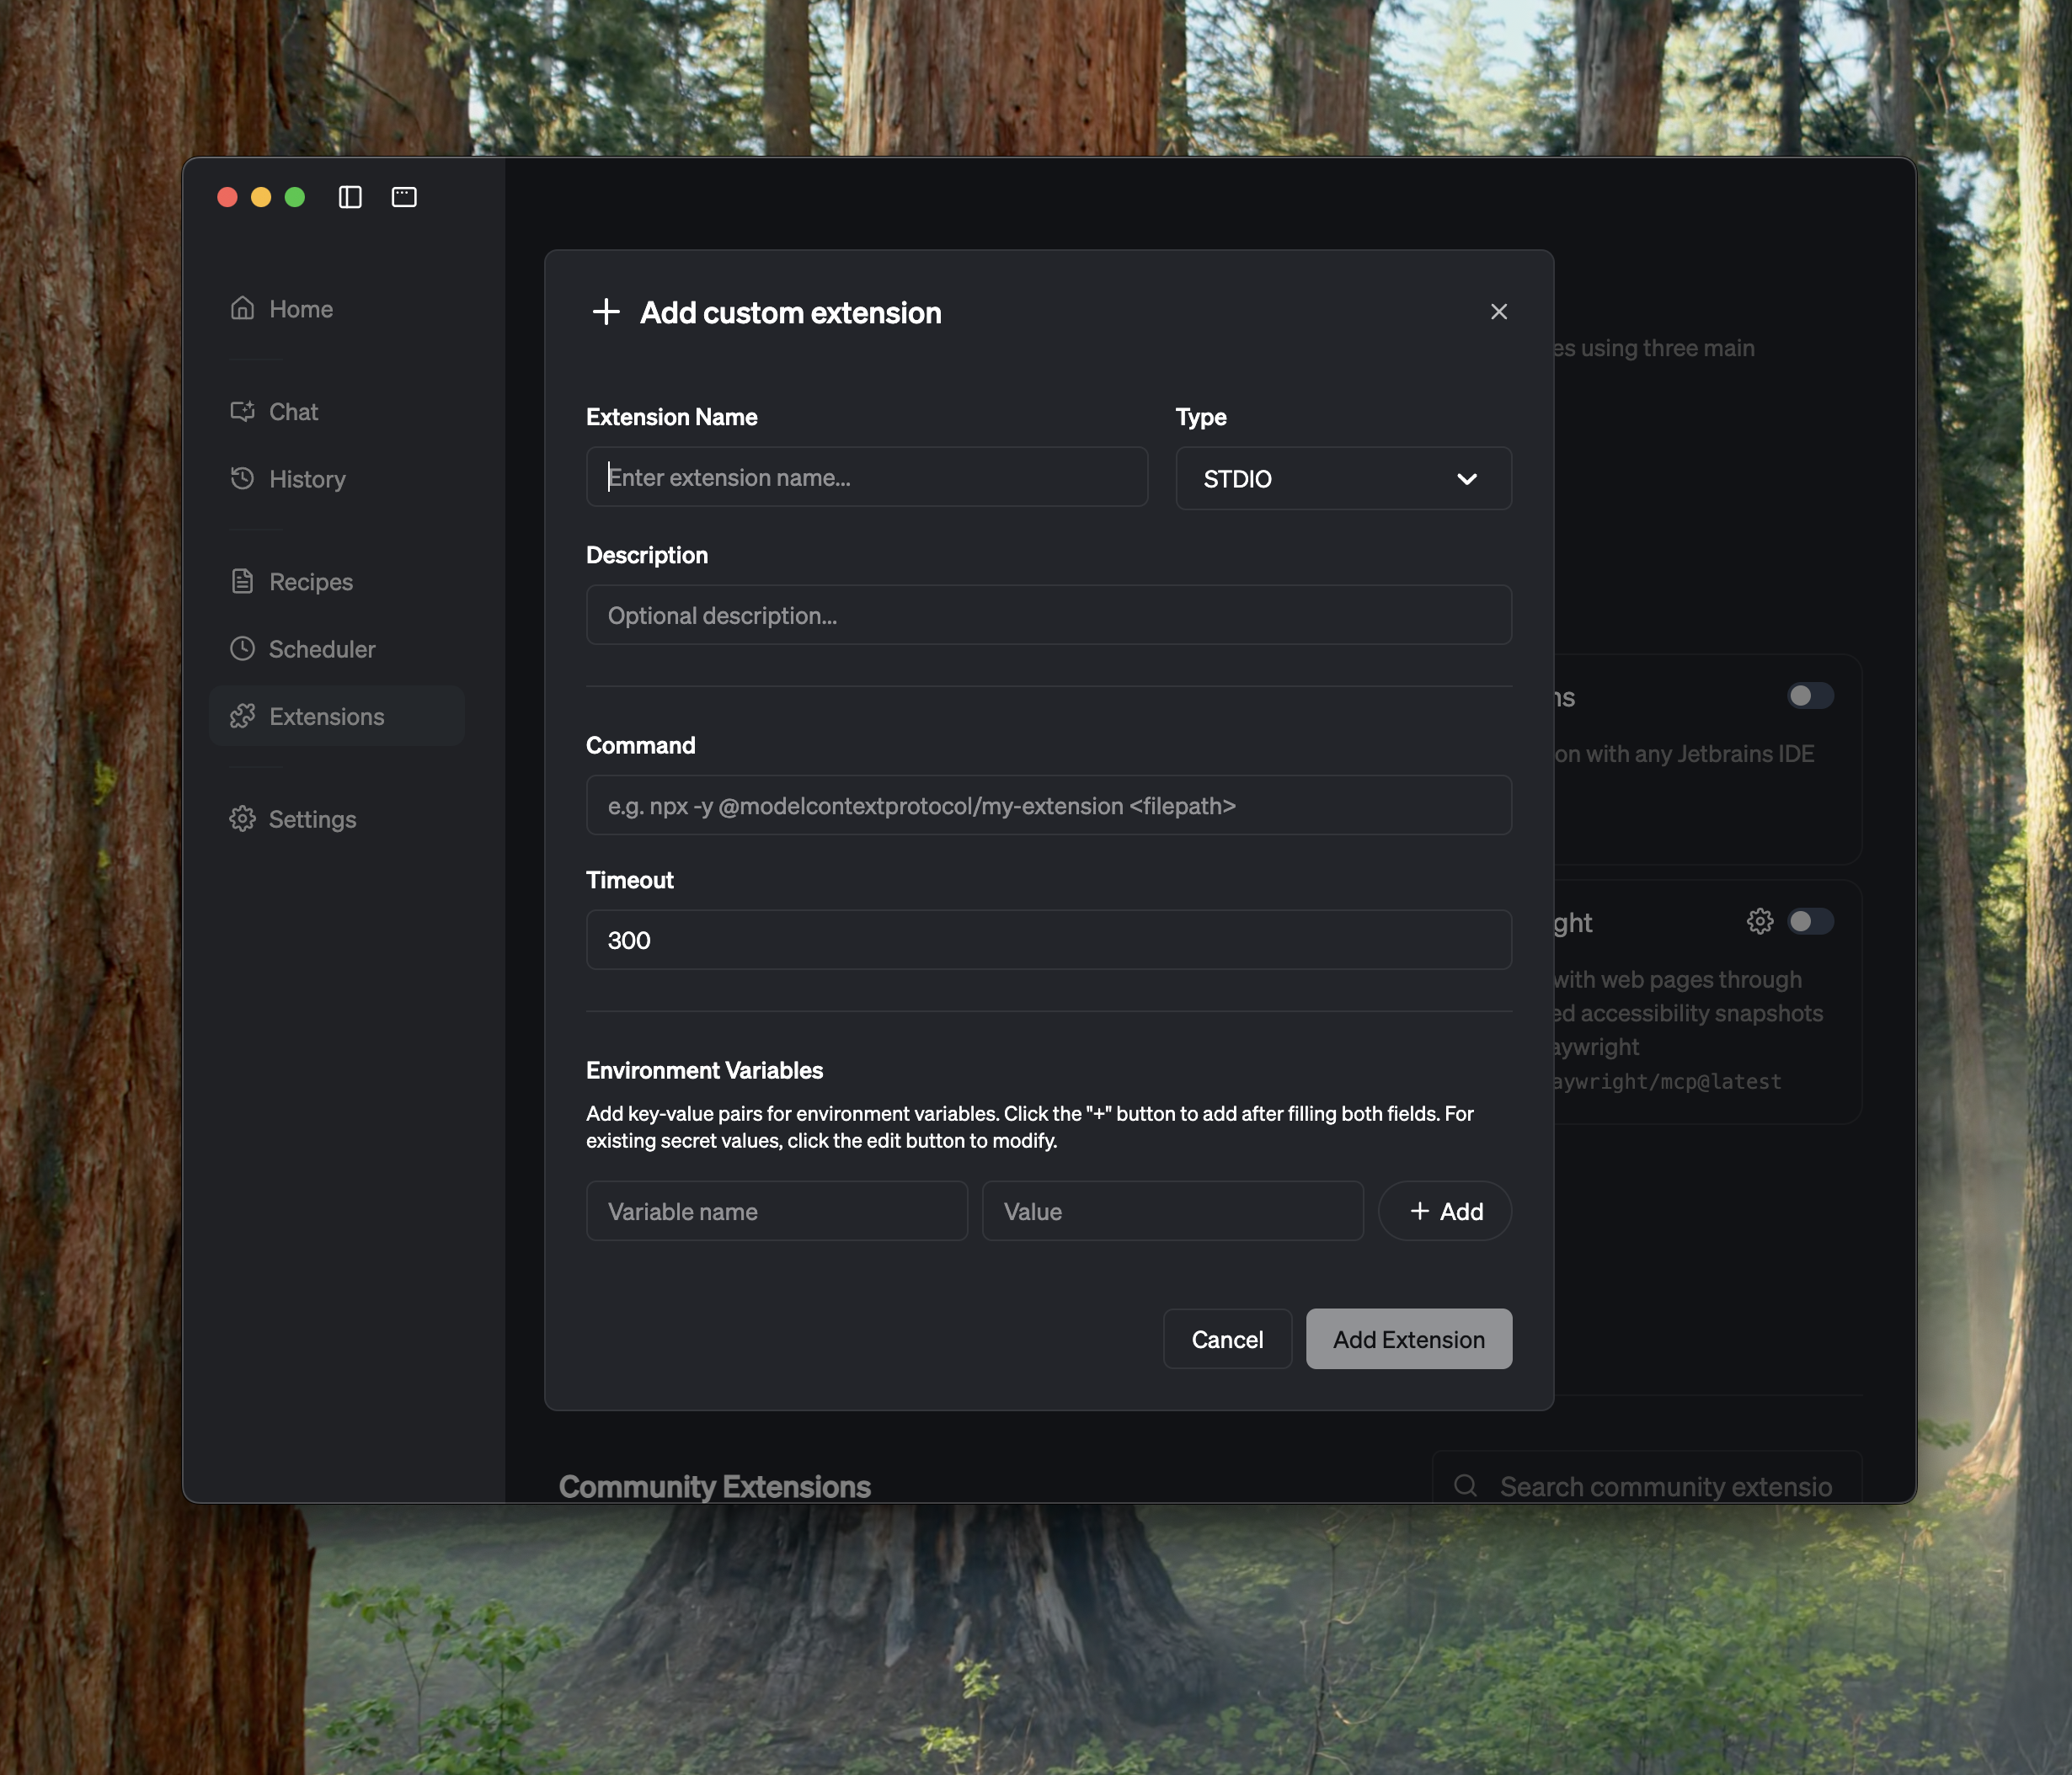Click the chevron arrow in Type selector

(x=1466, y=479)
